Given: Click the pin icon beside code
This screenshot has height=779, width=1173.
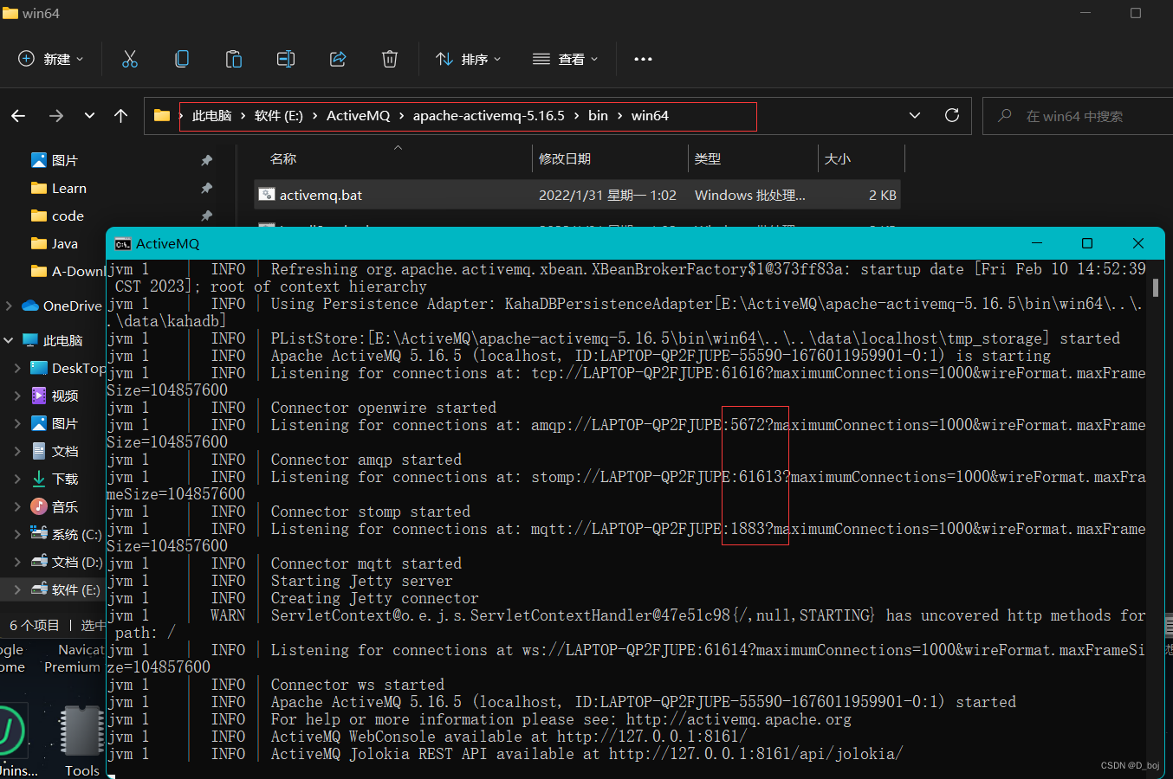Looking at the screenshot, I should click(x=206, y=216).
